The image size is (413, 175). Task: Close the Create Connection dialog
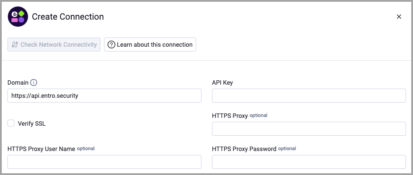coord(399,17)
